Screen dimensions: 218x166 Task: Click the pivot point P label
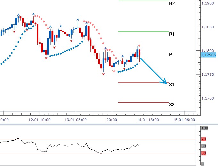(171, 54)
